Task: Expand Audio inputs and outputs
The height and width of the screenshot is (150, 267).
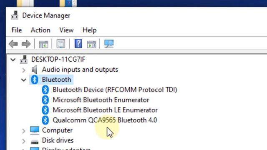Action: pos(24,70)
